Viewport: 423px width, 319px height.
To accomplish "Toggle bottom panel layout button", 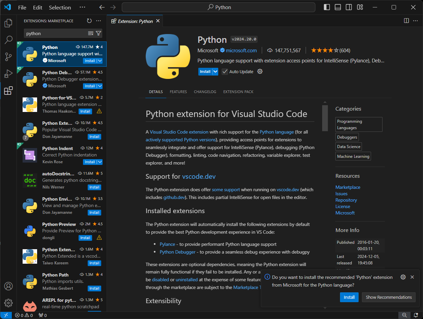I will 338,7.
